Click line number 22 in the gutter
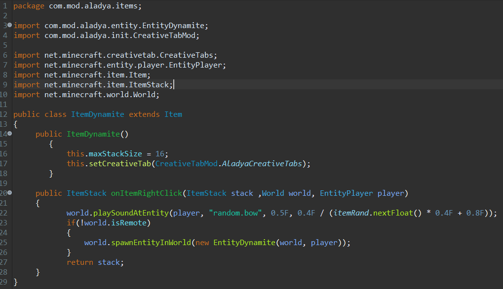503x289 pixels. pos(4,213)
